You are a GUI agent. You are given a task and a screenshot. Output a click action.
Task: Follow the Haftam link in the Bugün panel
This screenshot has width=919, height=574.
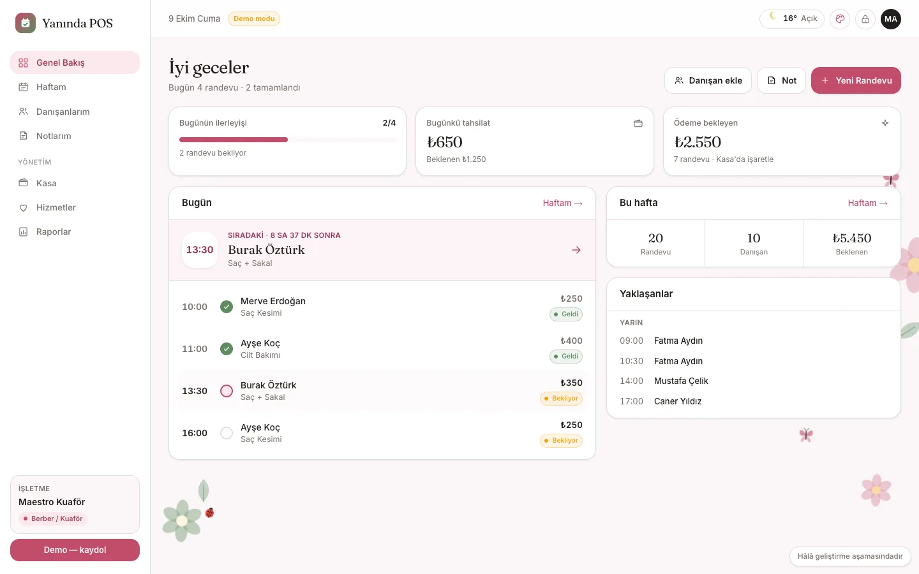pos(562,203)
